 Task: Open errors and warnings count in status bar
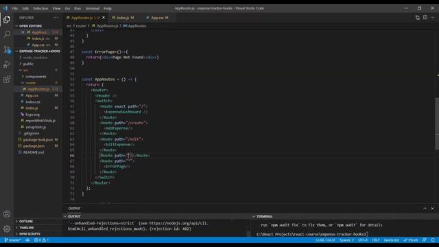pyautogui.click(x=41, y=240)
